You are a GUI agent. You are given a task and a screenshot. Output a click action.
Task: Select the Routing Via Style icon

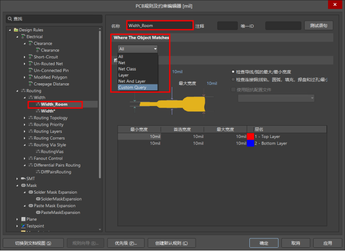[30, 145]
